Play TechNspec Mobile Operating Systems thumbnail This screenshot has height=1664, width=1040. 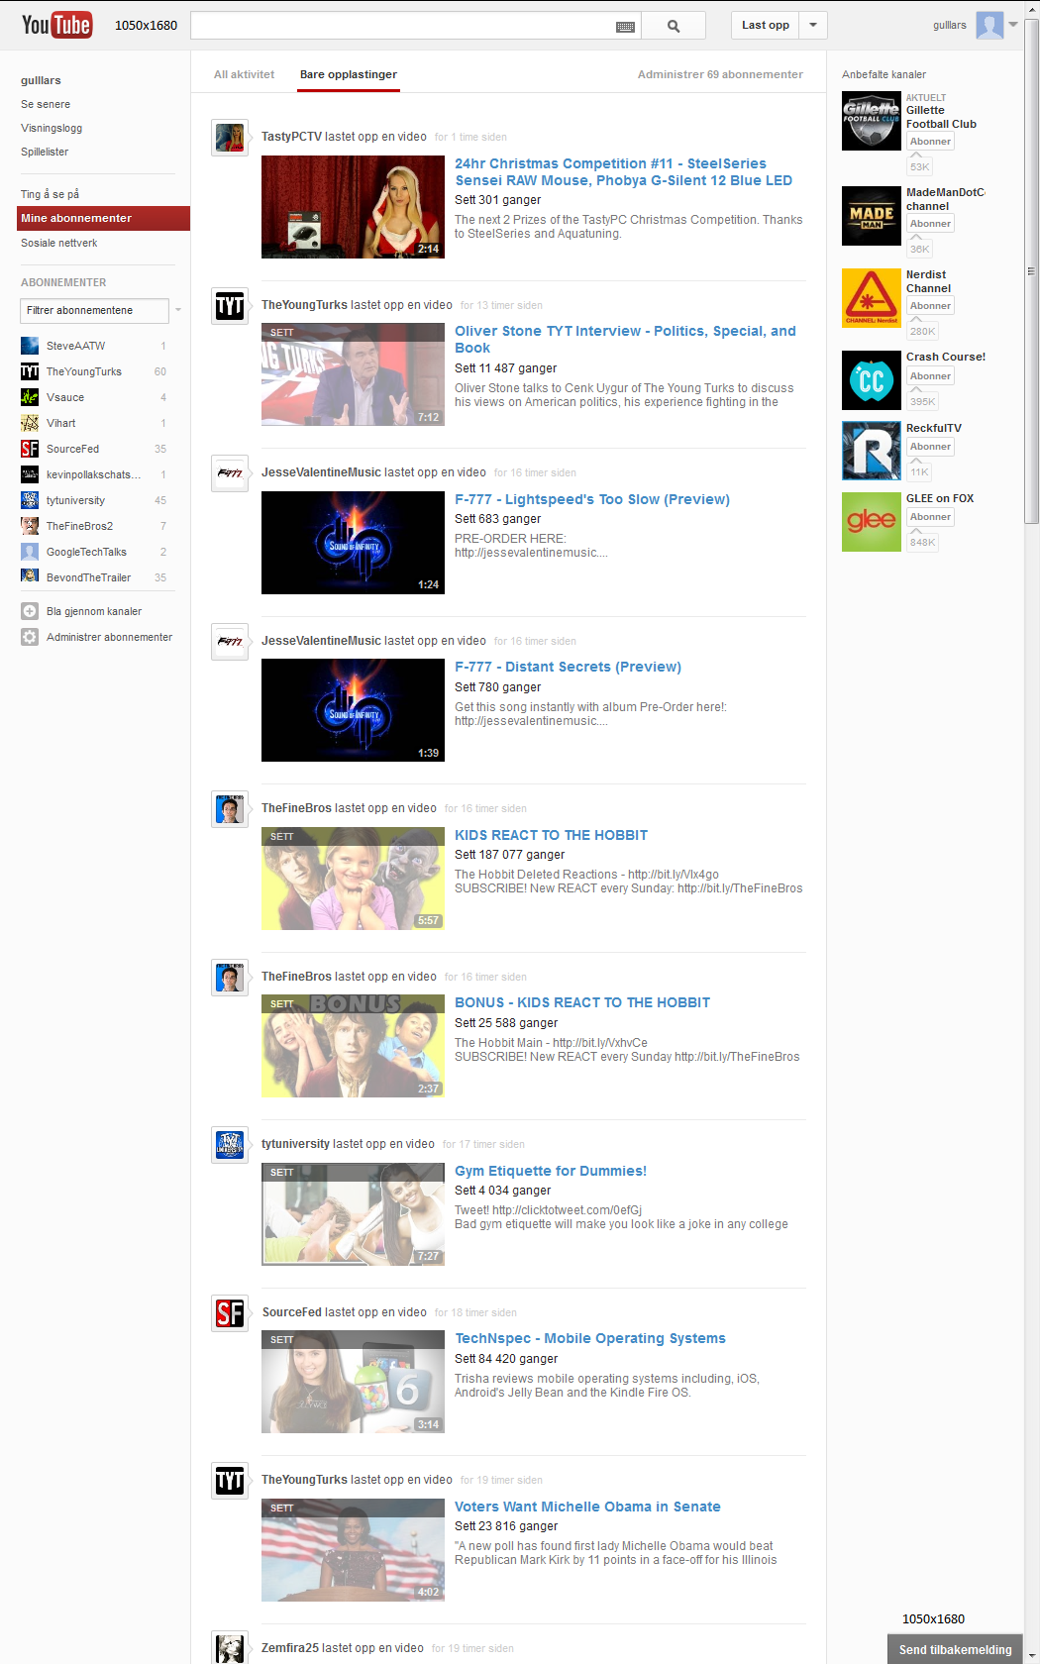pos(353,1382)
